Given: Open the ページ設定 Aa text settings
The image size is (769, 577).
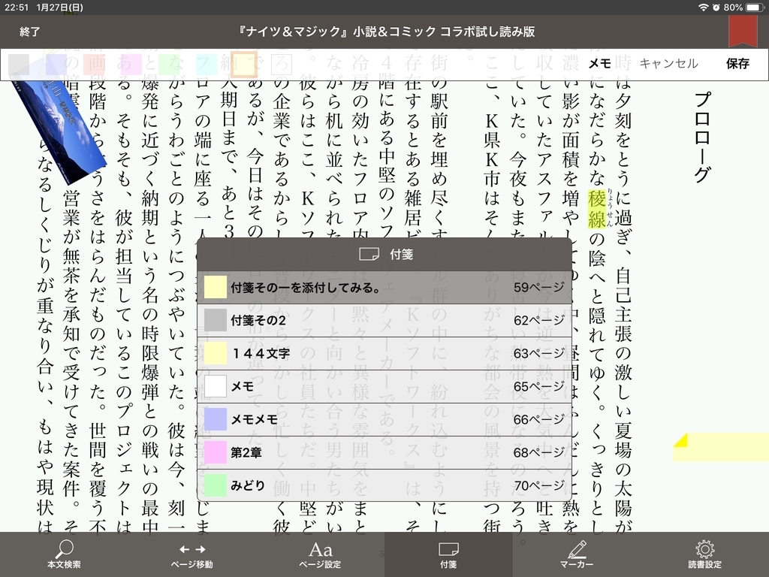Looking at the screenshot, I should [x=321, y=554].
